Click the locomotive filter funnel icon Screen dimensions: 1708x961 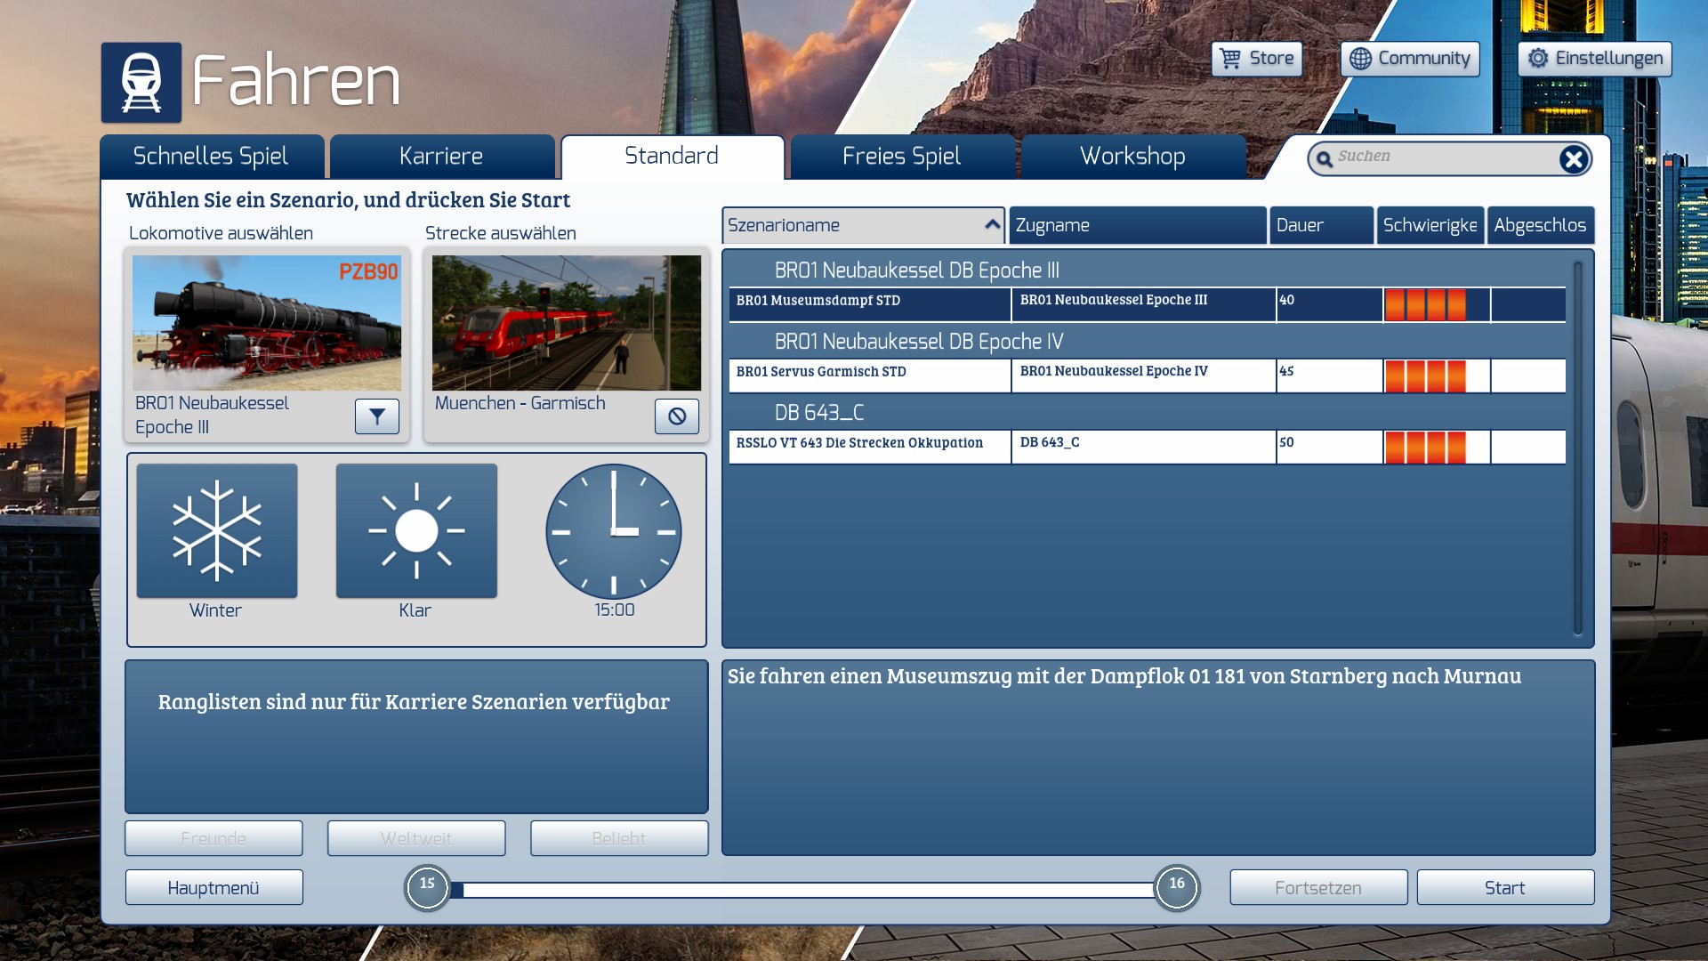pos(377,416)
